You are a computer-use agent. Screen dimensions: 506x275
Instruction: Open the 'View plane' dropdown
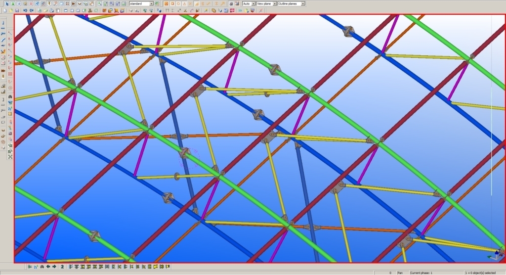(x=274, y=3)
